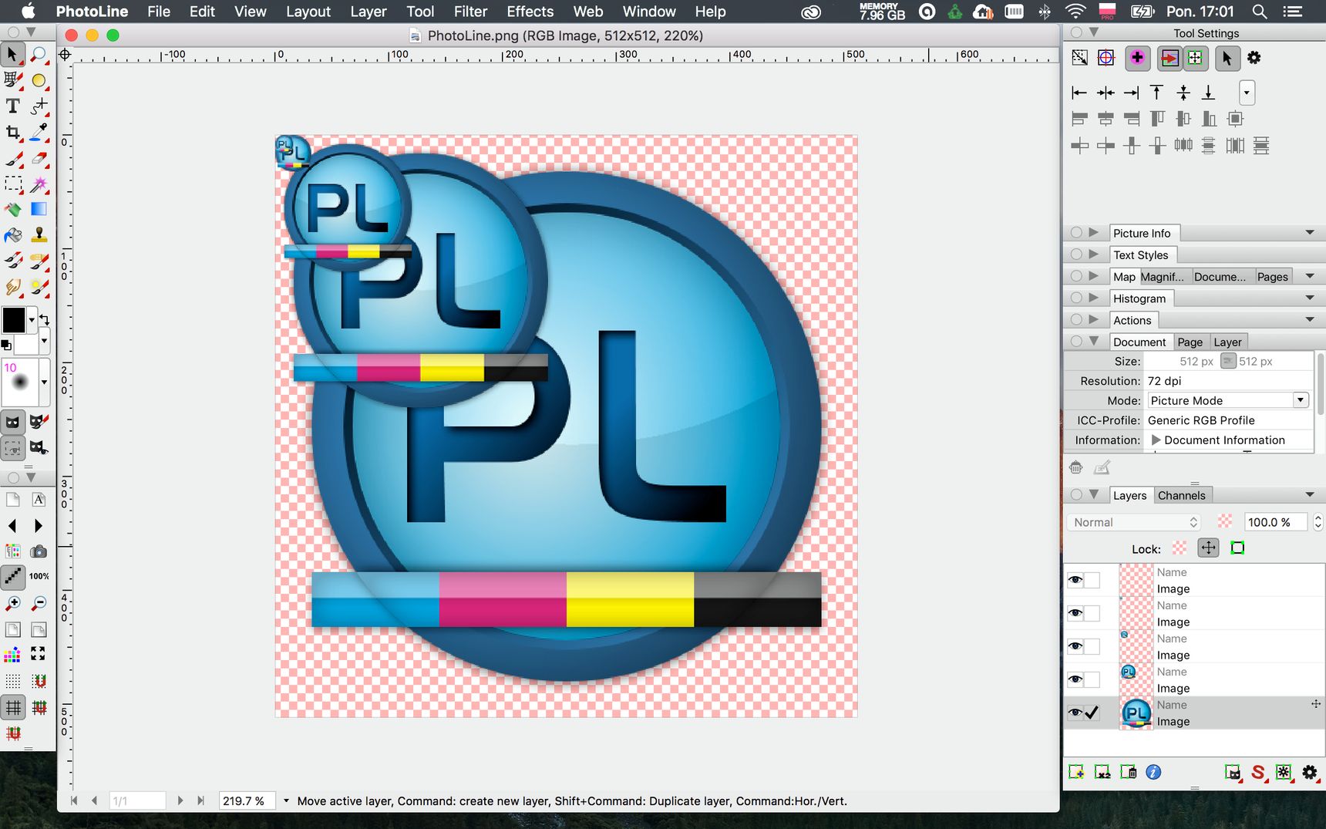Switch to the Page tab
The width and height of the screenshot is (1326, 829).
tap(1190, 342)
